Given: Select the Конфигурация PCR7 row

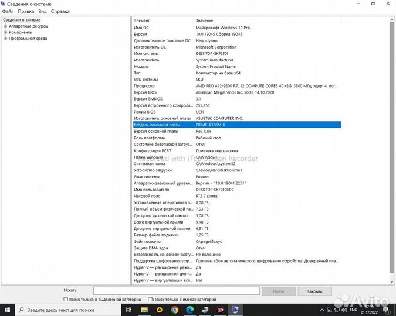Looking at the screenshot, I should coord(237,151).
